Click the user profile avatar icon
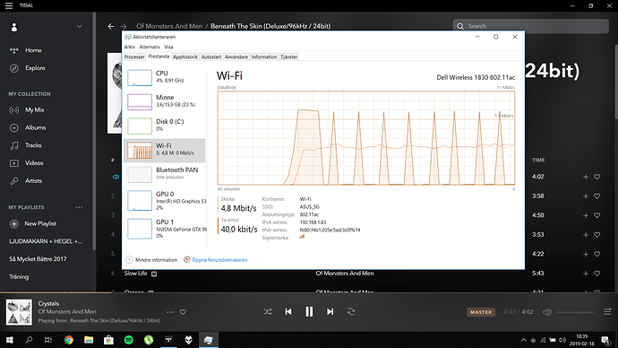618x348 pixels. tap(14, 27)
